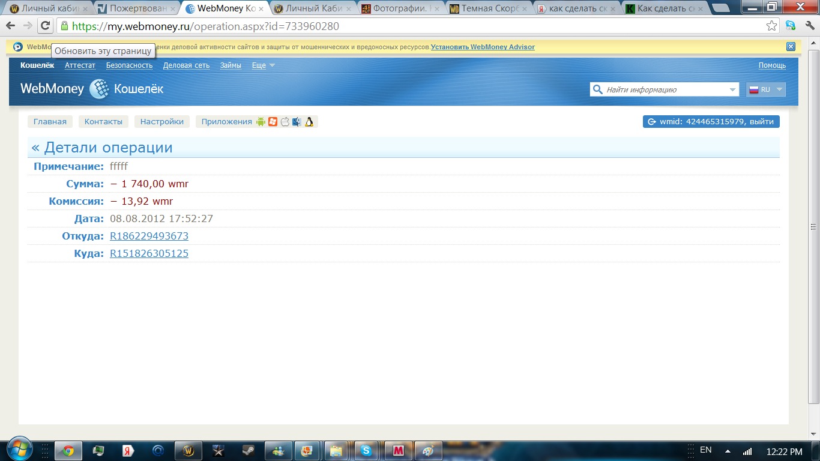Image resolution: width=820 pixels, height=461 pixels.
Task: Click the EN language indicator
Action: (x=705, y=450)
